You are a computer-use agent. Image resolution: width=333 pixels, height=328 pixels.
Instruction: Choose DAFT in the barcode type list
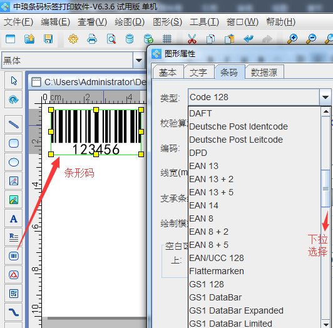(x=255, y=113)
